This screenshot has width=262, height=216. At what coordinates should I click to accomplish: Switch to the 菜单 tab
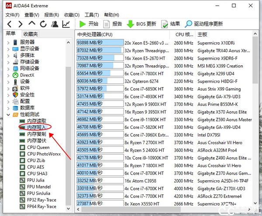pyautogui.click(x=10, y=34)
